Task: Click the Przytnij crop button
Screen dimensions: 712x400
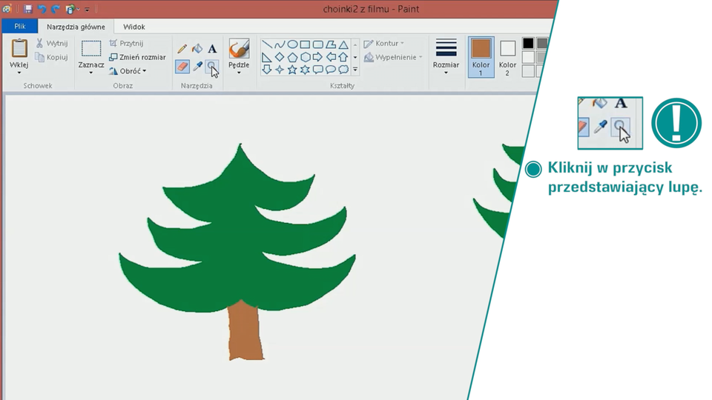Action: (127, 43)
